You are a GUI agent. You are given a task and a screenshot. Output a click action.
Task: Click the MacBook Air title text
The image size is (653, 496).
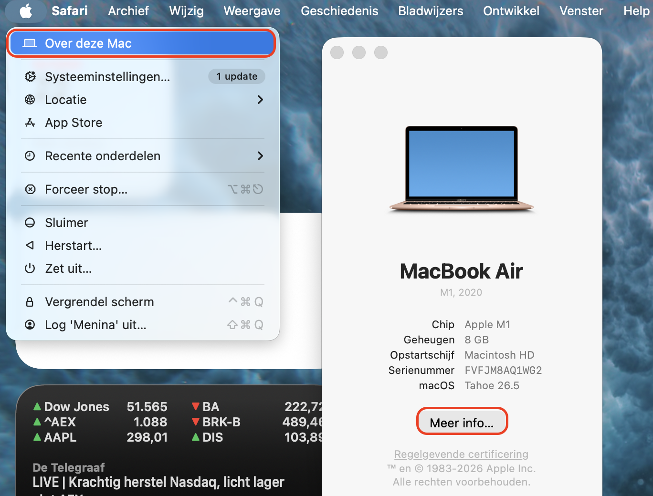pyautogui.click(x=461, y=271)
